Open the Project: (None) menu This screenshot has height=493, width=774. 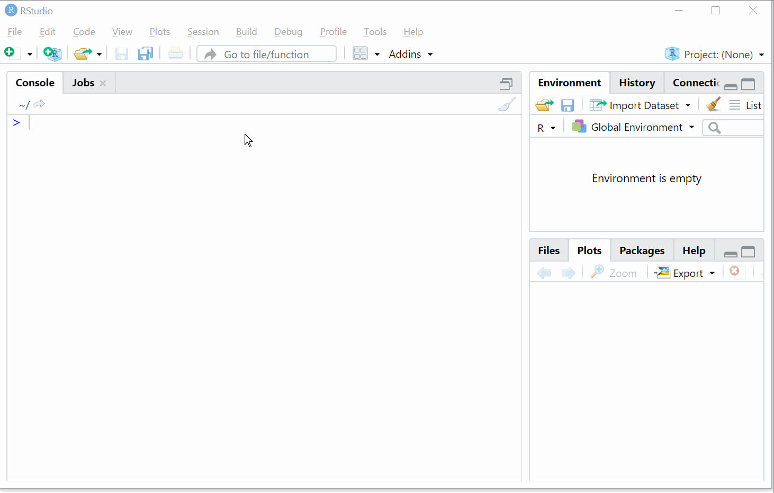[x=715, y=54]
